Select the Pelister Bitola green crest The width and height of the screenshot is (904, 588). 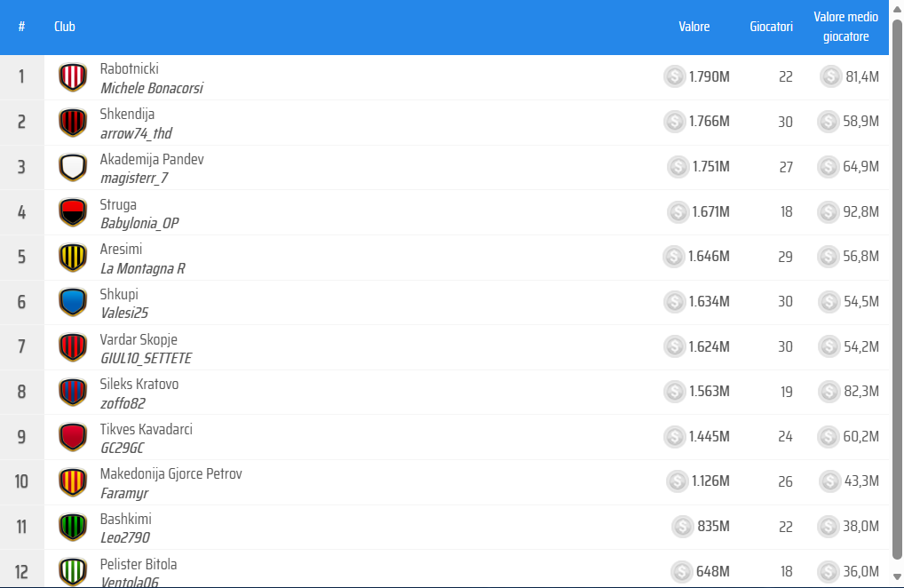tap(72, 571)
